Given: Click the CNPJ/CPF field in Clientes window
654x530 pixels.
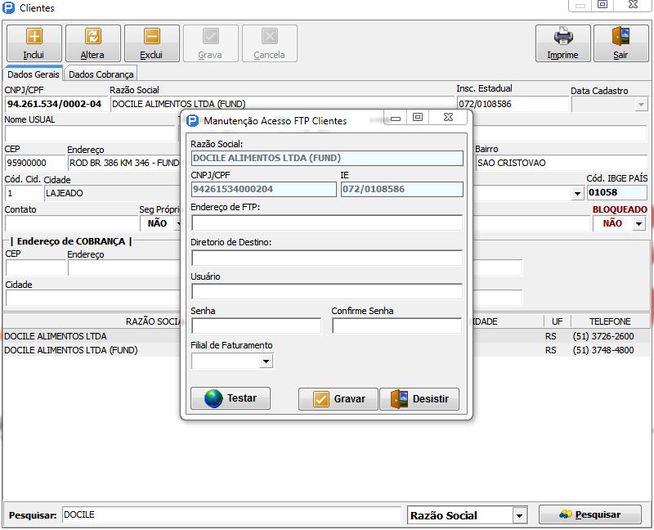Looking at the screenshot, I should pos(56,104).
